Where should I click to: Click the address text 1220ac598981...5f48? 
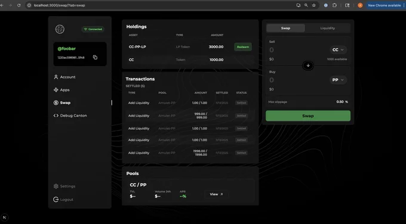(x=71, y=58)
